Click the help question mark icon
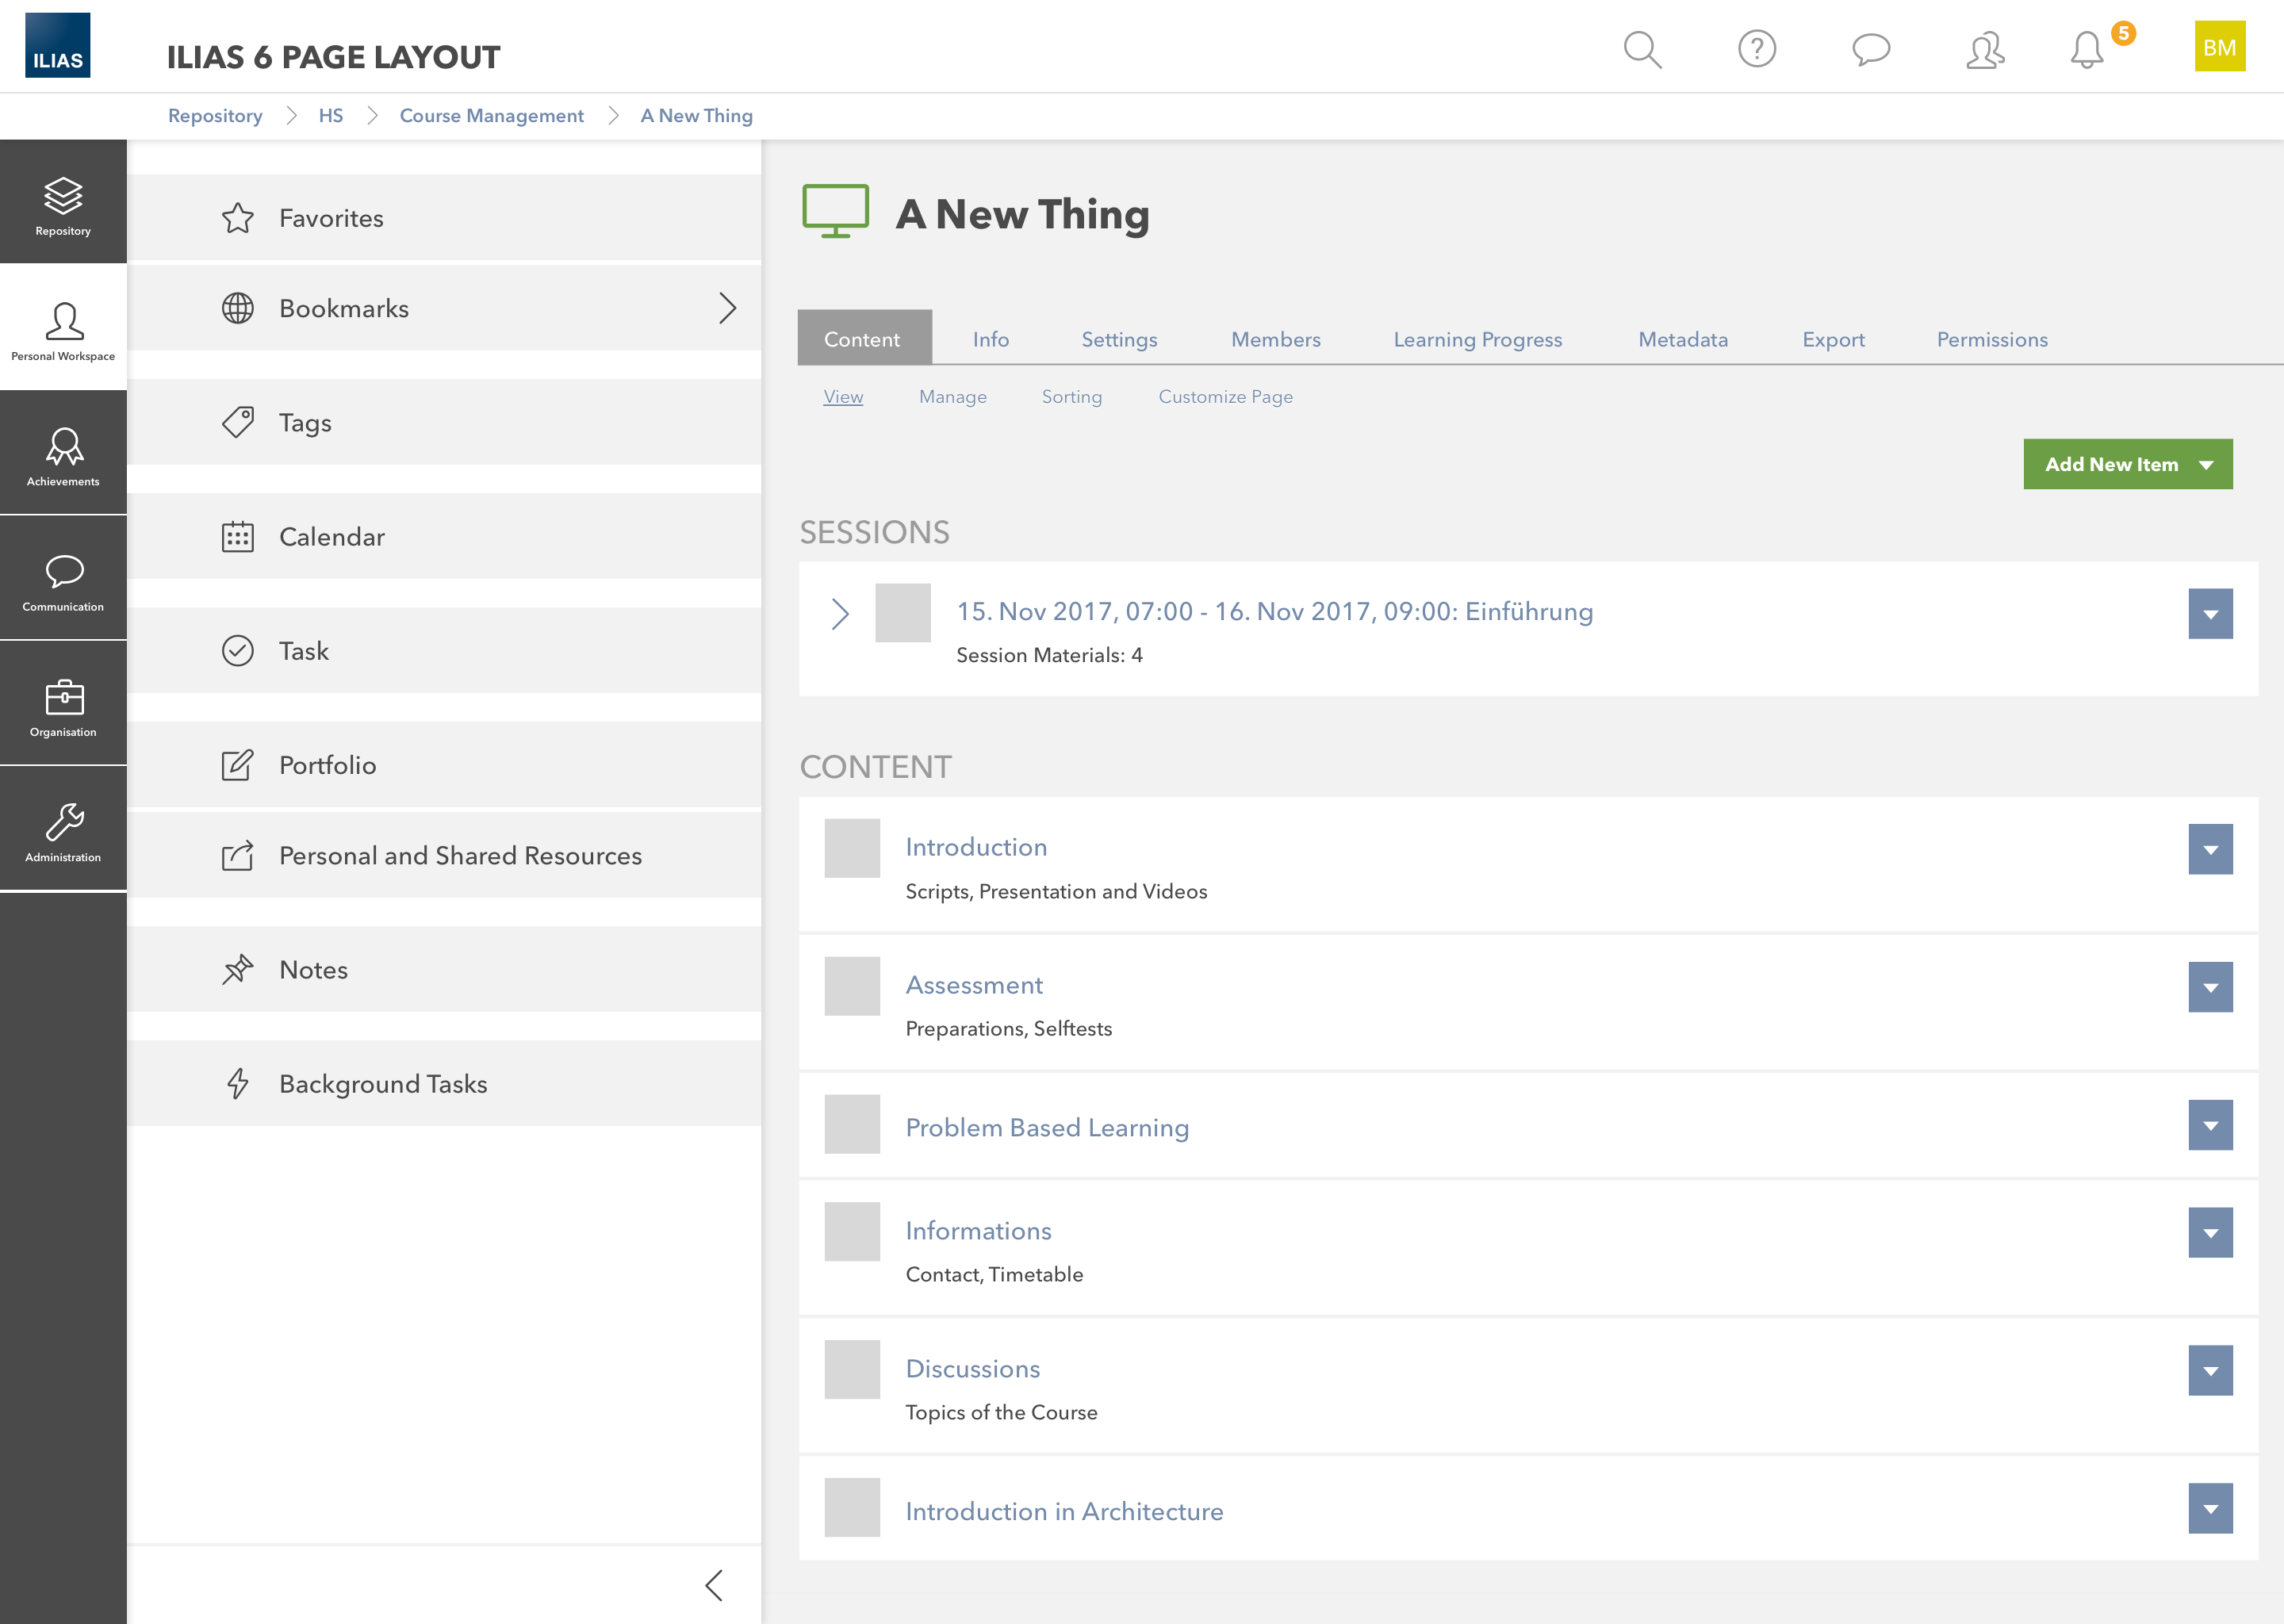 (x=1756, y=49)
